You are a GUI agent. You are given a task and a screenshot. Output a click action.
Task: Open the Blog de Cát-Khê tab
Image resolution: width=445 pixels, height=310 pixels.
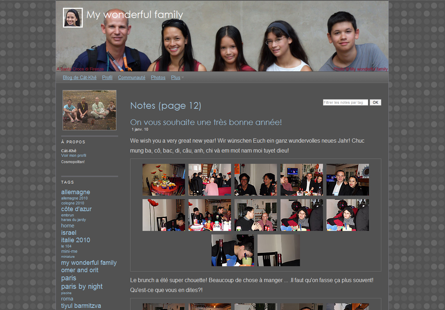80,78
